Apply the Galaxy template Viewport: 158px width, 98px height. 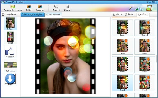click(x=122, y=28)
